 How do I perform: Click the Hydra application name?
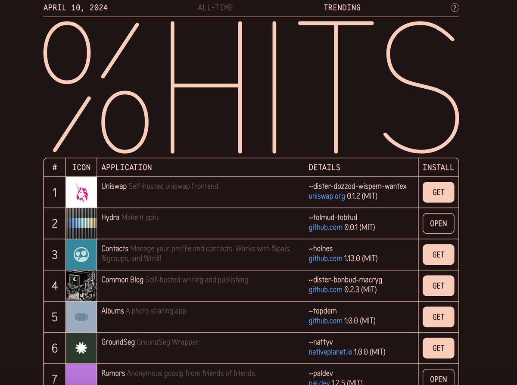111,217
